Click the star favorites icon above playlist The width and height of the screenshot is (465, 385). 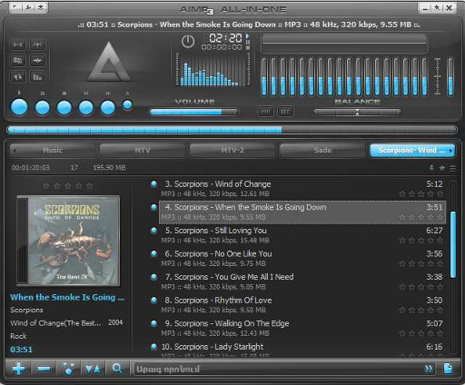click(442, 168)
